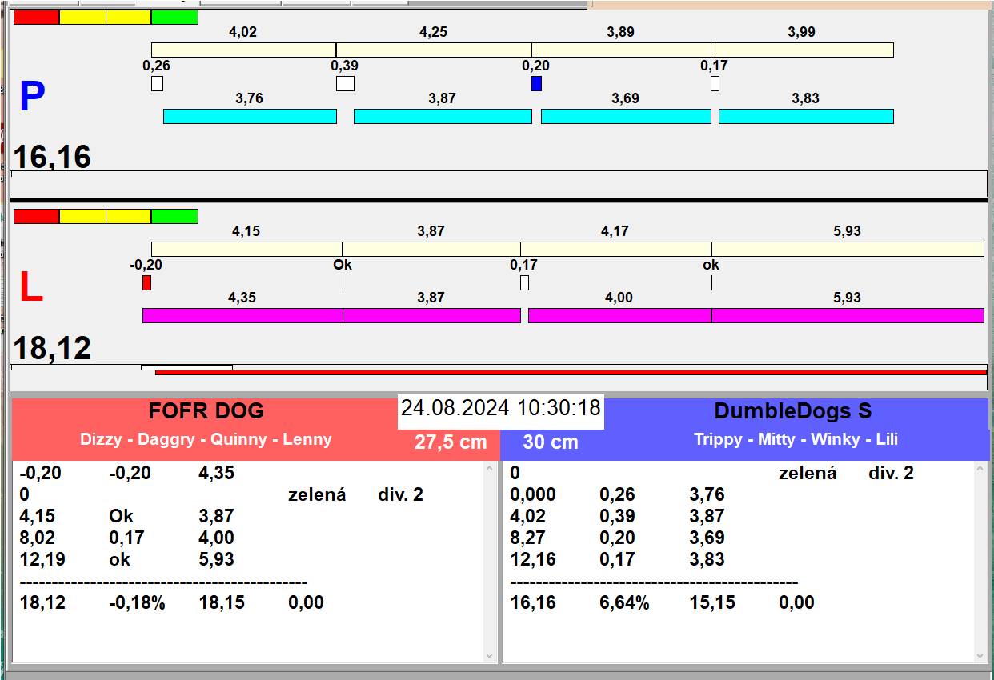Click the cream segment labeled 3,89 in lane P
This screenshot has width=994, height=680.
[621, 50]
